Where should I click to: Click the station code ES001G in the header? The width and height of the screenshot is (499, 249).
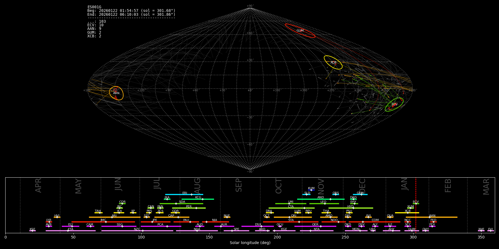tap(94, 7)
